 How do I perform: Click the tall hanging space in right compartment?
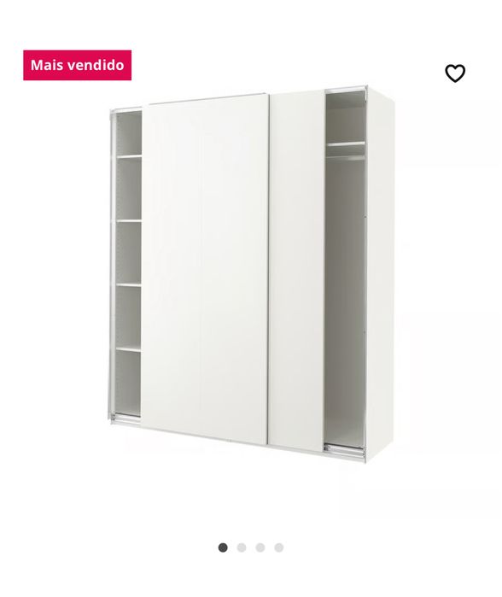[x=344, y=301]
